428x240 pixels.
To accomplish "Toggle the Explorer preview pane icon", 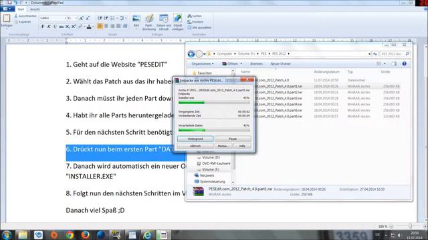I will tap(394, 64).
